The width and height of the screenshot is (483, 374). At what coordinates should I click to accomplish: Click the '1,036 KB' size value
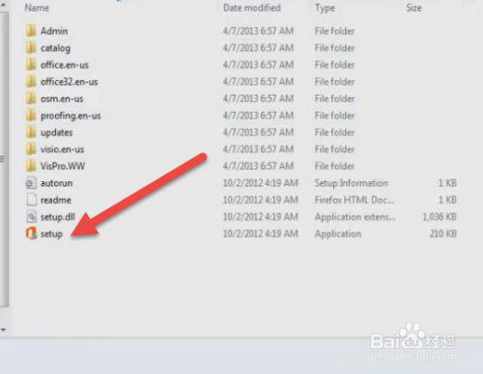(x=440, y=217)
